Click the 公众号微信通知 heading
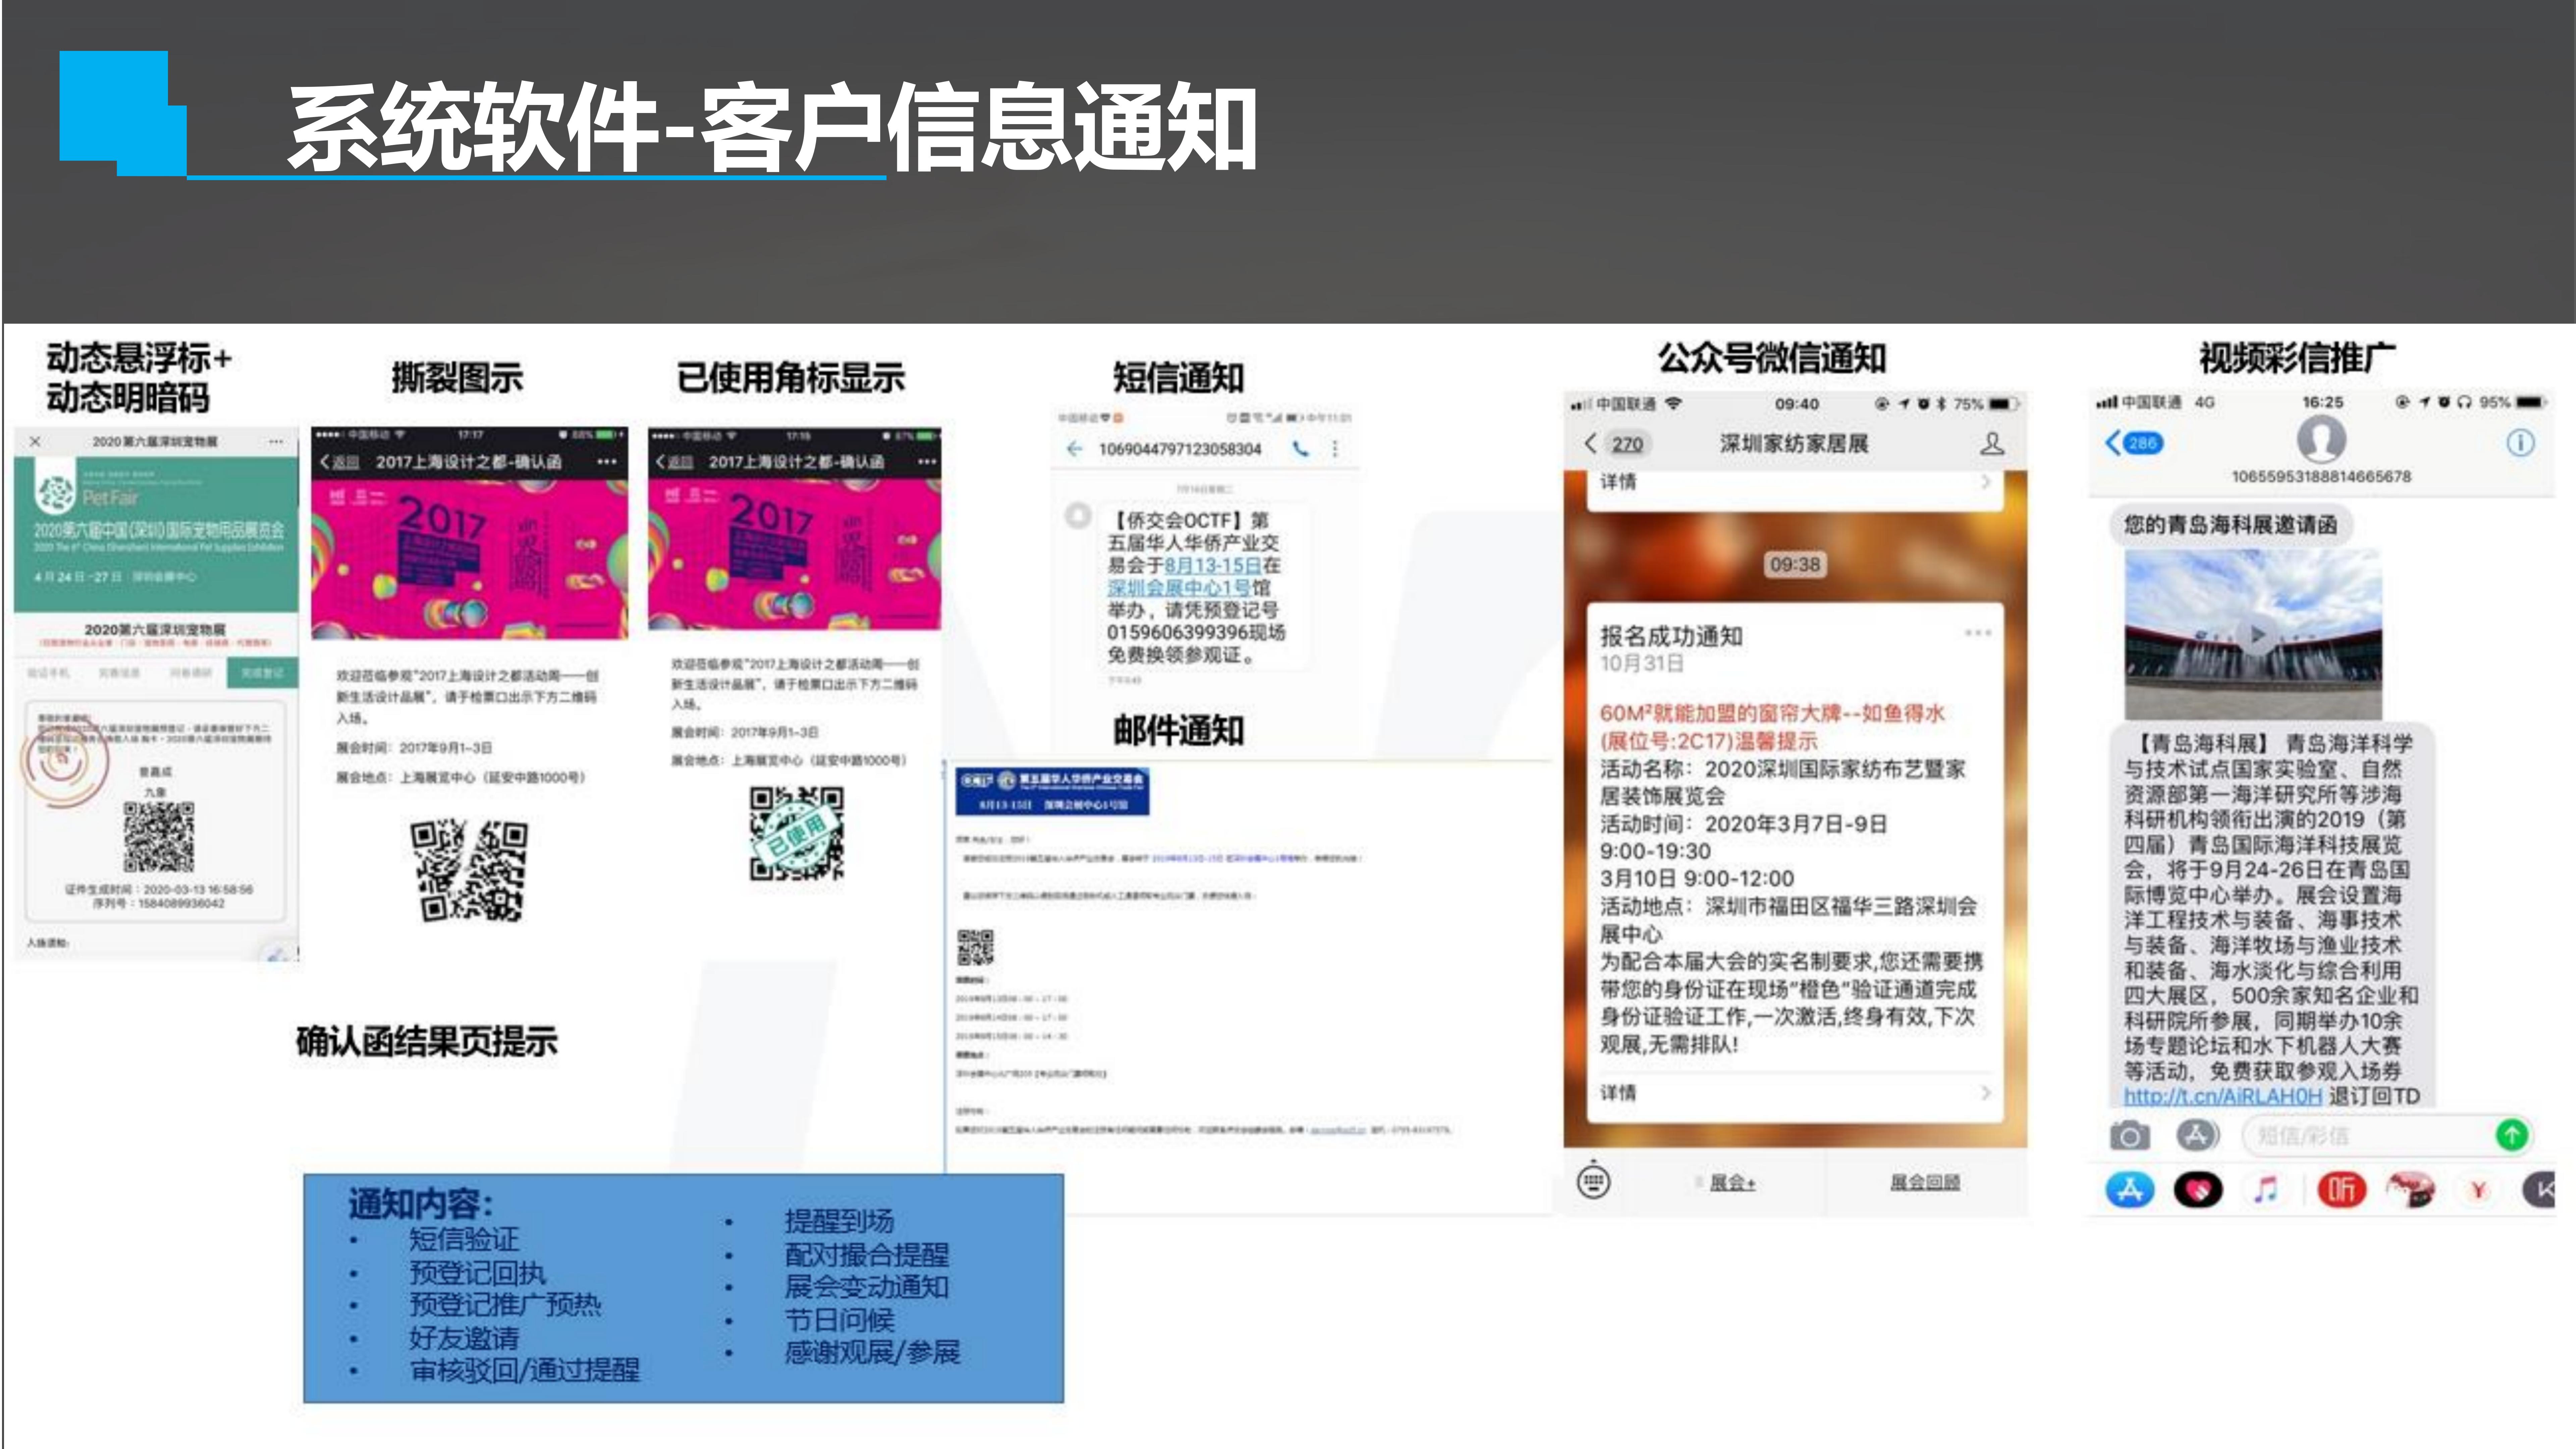Viewport: 2576px width, 1449px height. click(1772, 358)
